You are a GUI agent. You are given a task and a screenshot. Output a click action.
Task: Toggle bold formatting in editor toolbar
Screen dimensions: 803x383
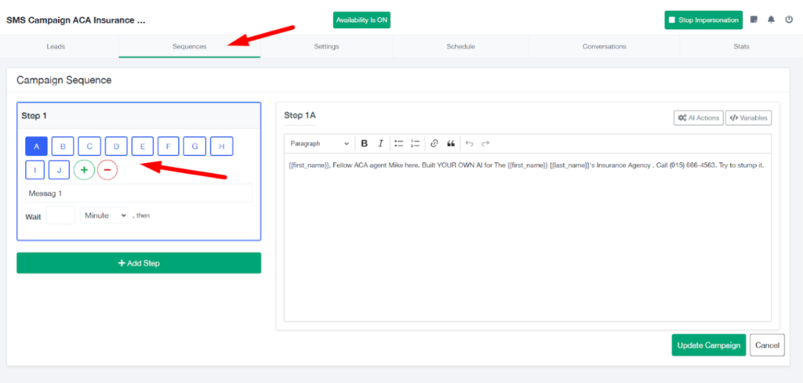click(364, 143)
